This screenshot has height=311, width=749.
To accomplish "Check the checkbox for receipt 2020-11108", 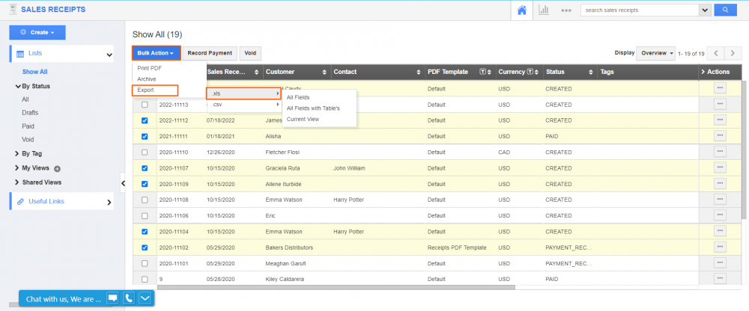I will (x=144, y=200).
